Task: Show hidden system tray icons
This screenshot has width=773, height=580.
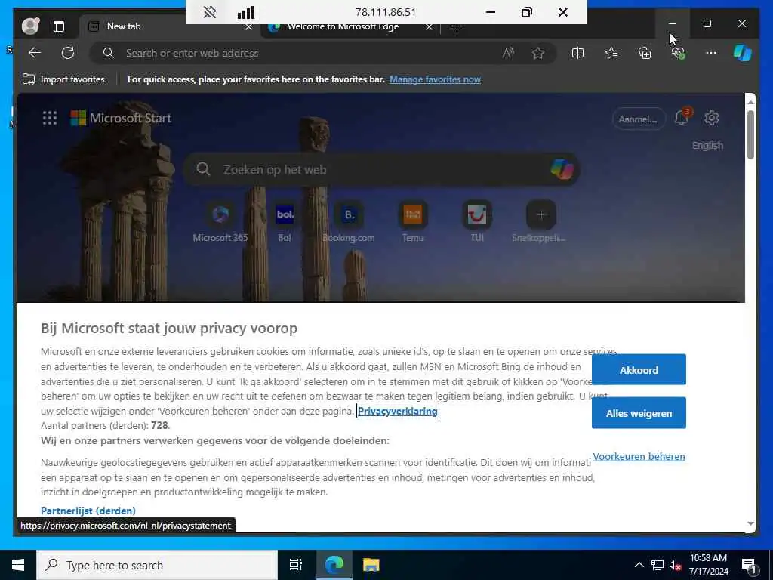Action: (639, 565)
